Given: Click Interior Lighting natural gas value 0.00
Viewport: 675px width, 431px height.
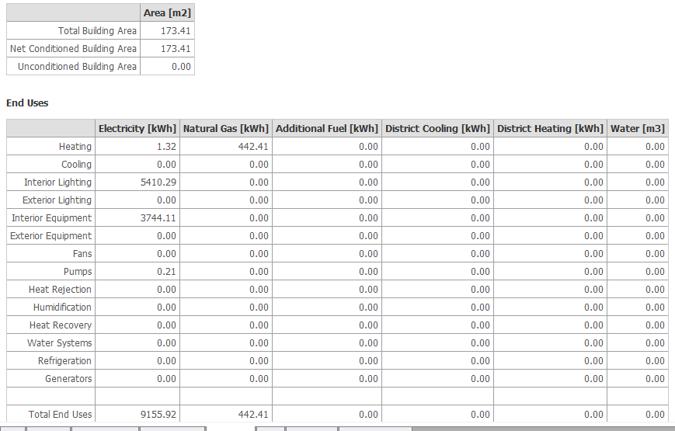Looking at the screenshot, I should pyautogui.click(x=259, y=182).
